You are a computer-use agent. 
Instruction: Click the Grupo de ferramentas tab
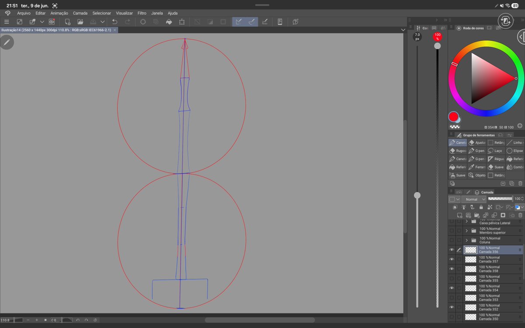point(476,135)
